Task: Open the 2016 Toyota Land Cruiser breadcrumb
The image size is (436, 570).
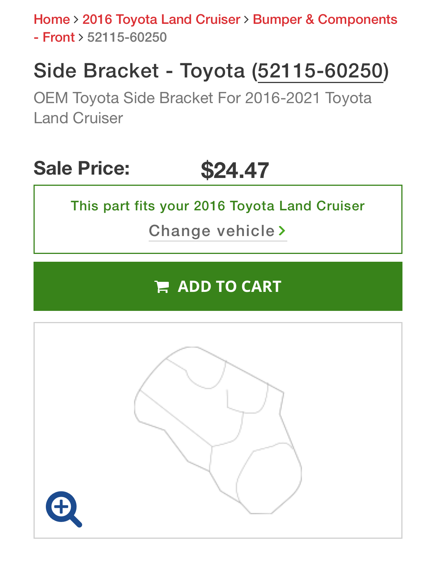Action: pos(161,19)
